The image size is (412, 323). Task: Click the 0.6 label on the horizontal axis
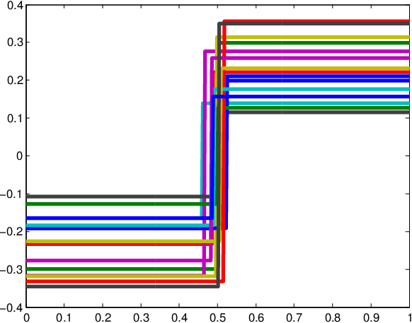click(x=256, y=318)
